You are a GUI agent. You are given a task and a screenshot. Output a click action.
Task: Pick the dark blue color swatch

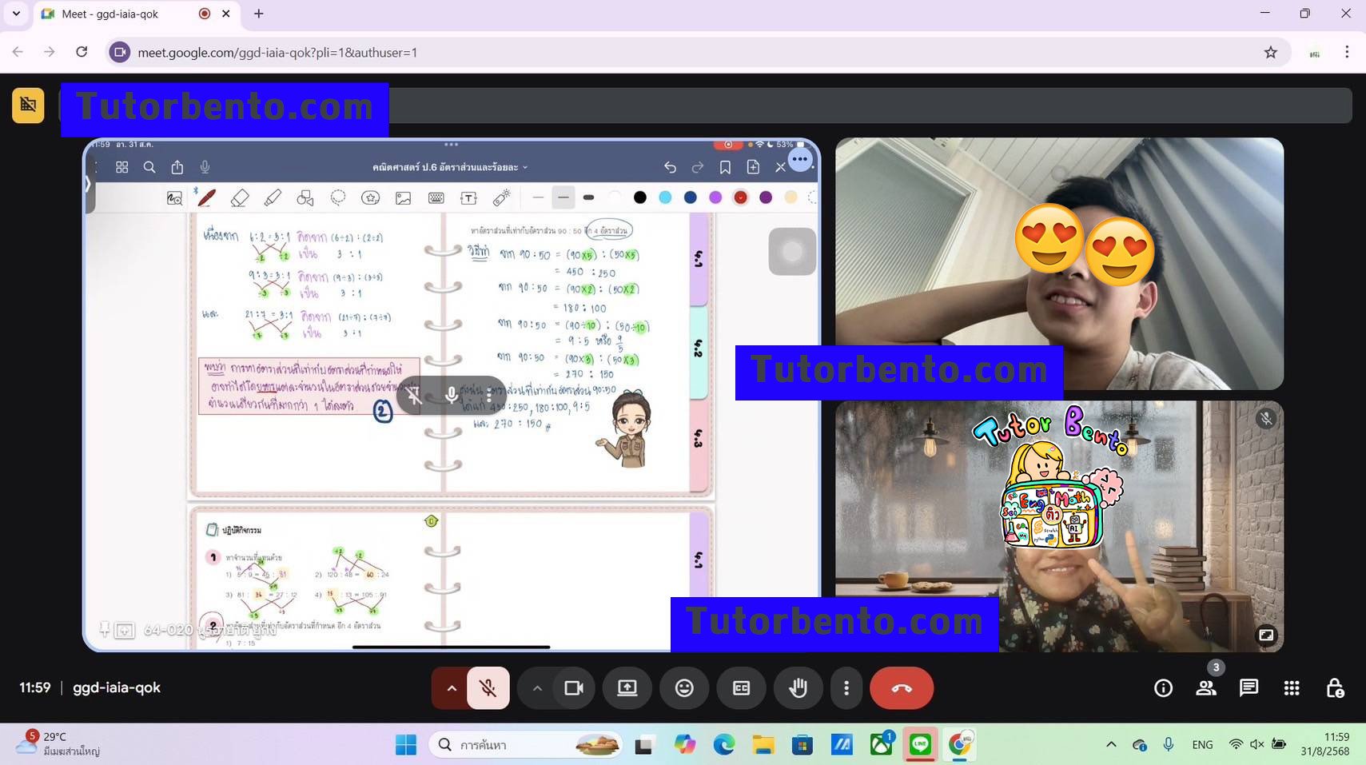pos(691,197)
